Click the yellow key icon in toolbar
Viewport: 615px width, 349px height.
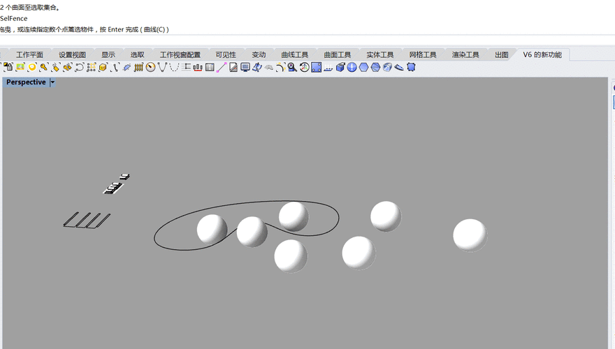coord(44,68)
